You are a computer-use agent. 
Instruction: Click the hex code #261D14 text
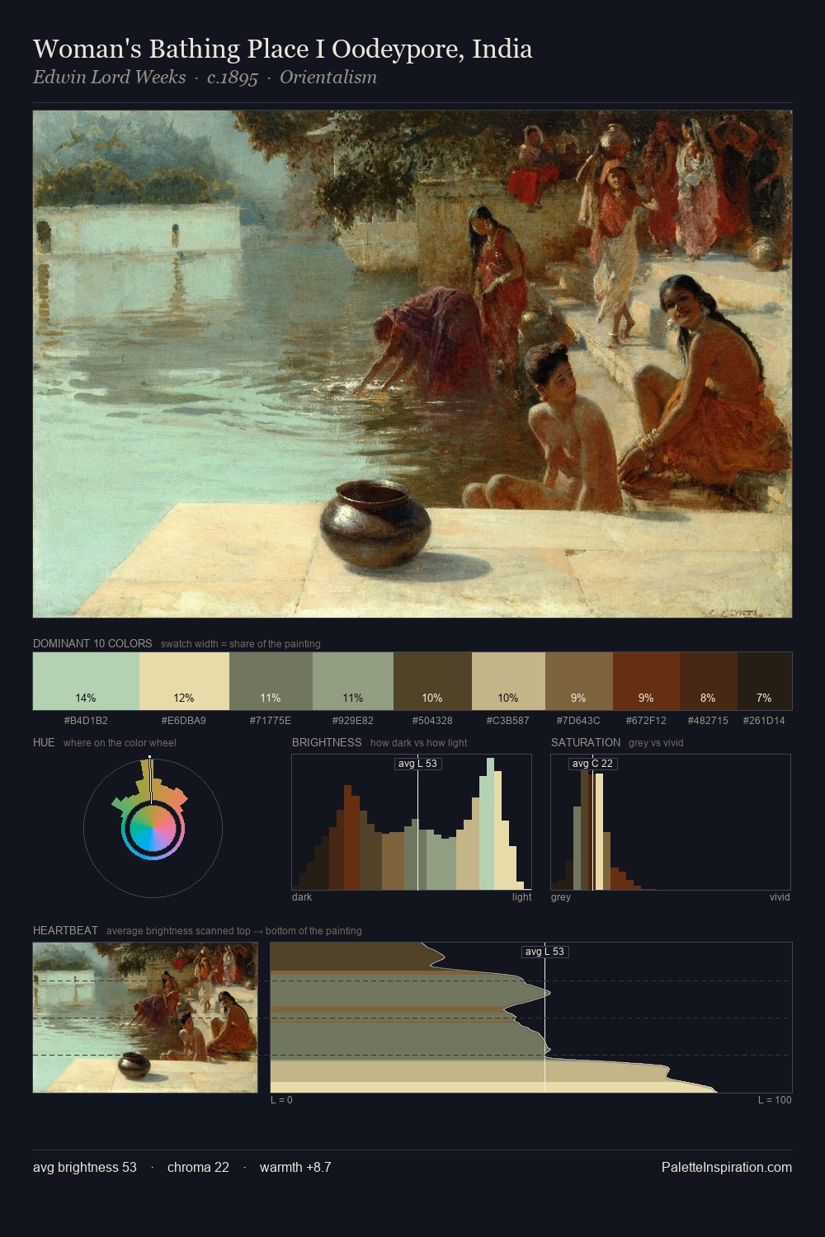764,720
